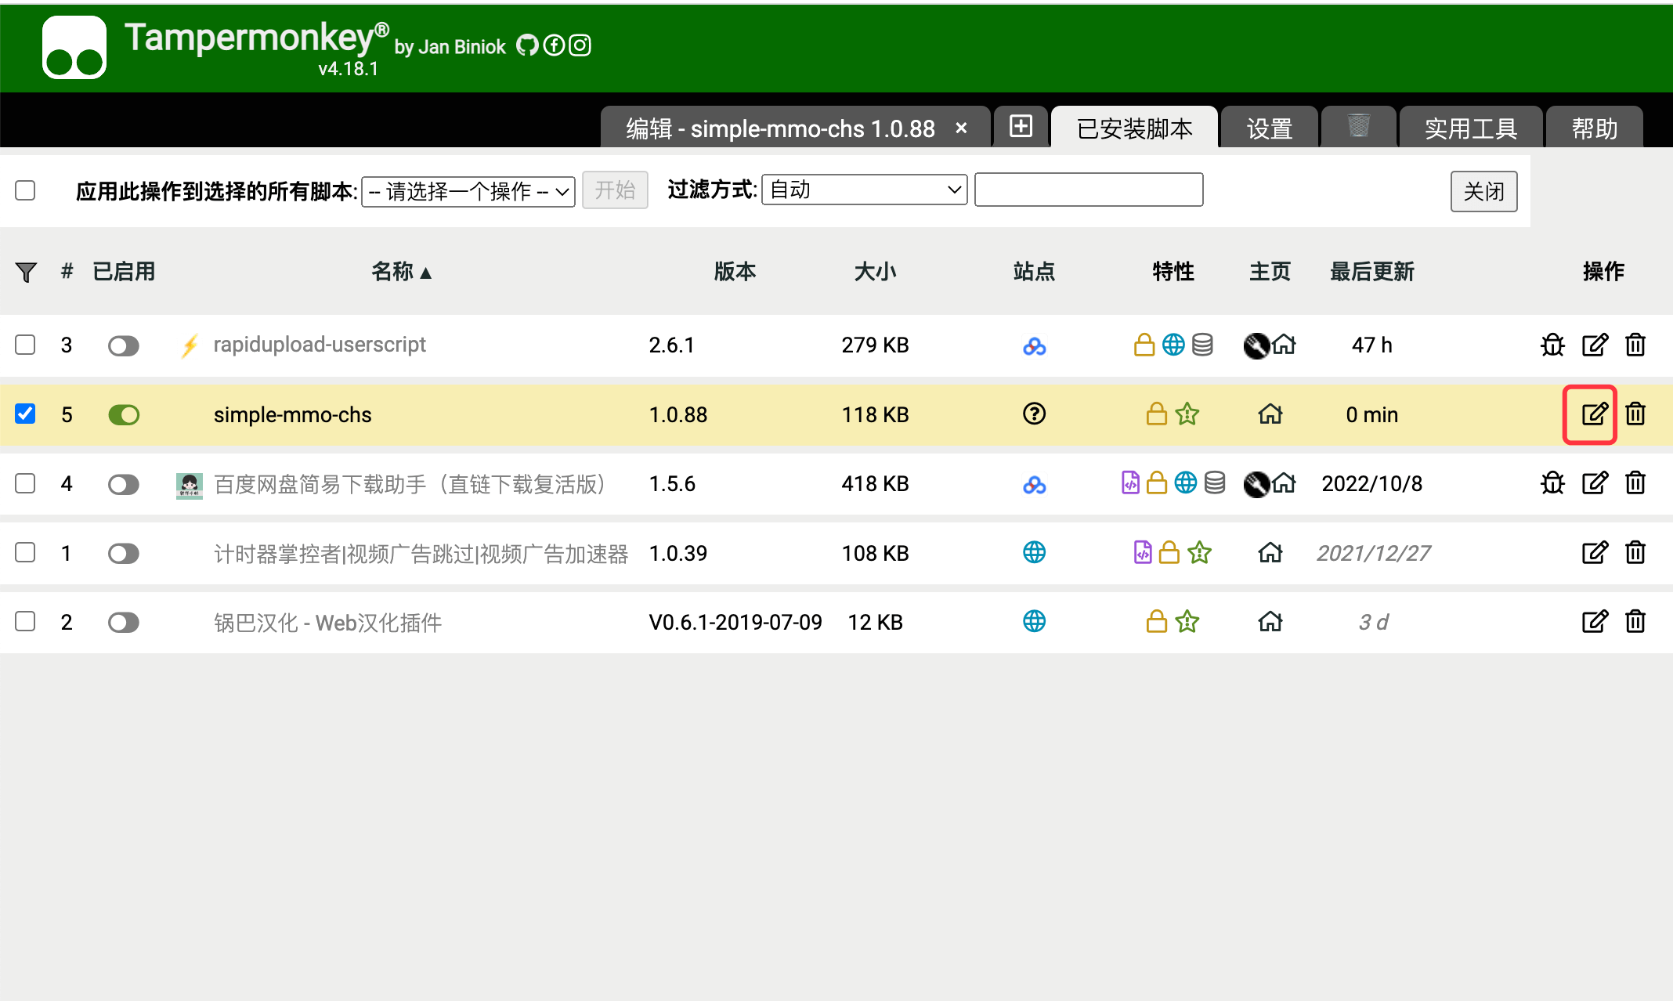Delete the 锅巴汉化 script

1635,622
